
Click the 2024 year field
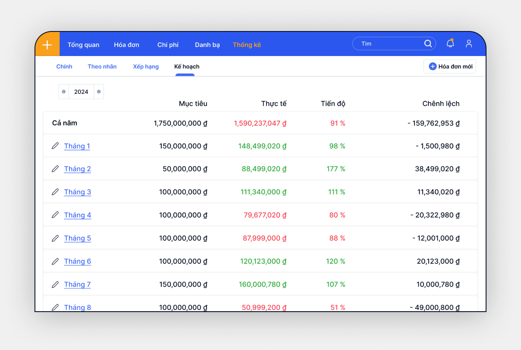(x=81, y=92)
